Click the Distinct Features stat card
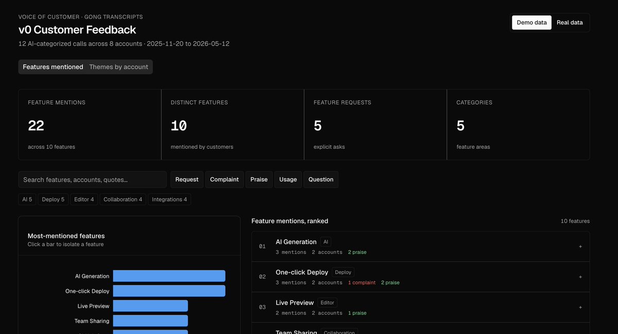 click(233, 125)
